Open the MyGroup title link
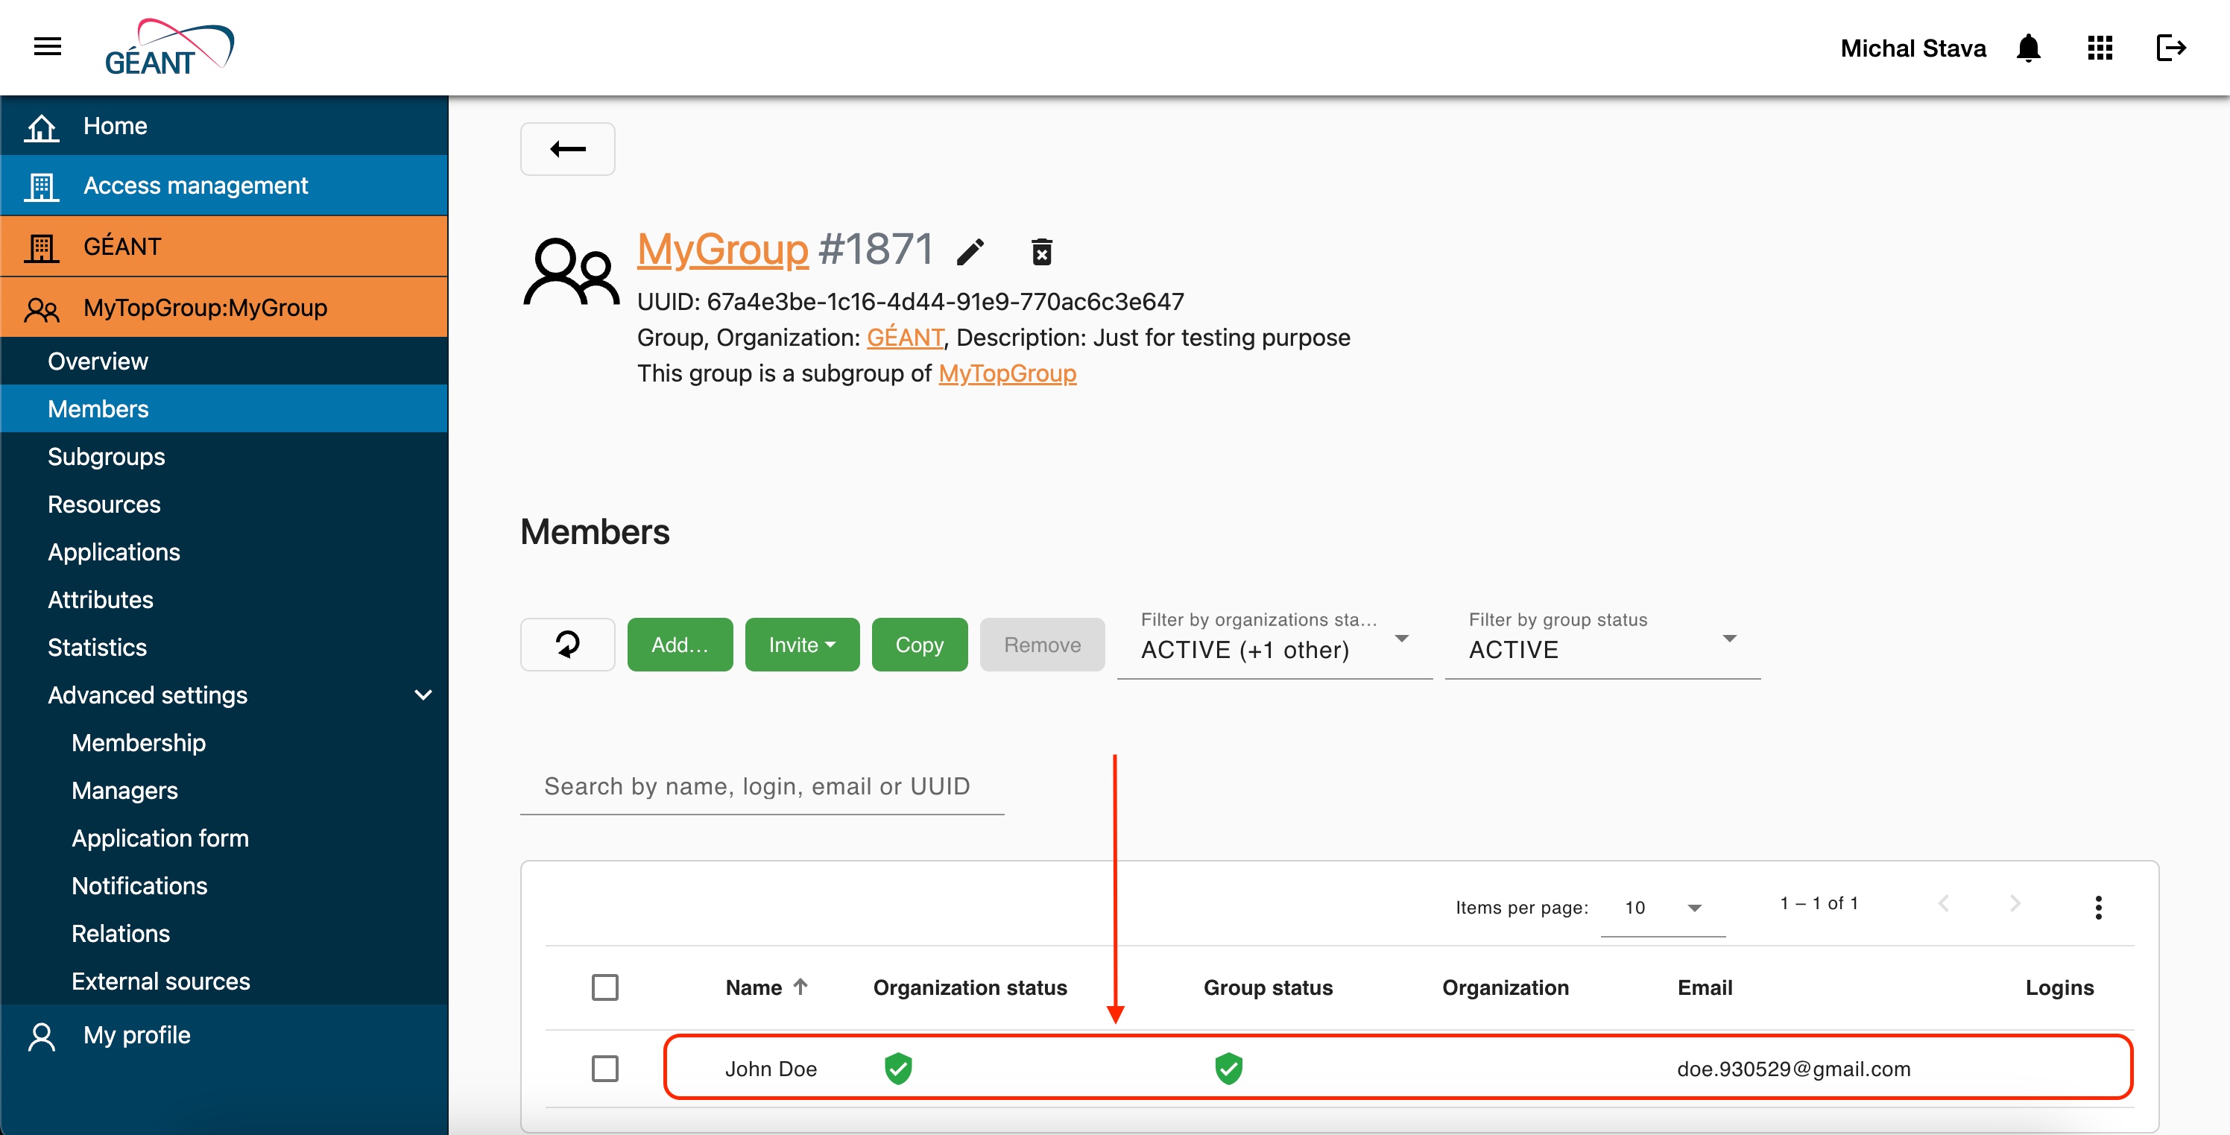This screenshot has width=2230, height=1135. coord(723,250)
